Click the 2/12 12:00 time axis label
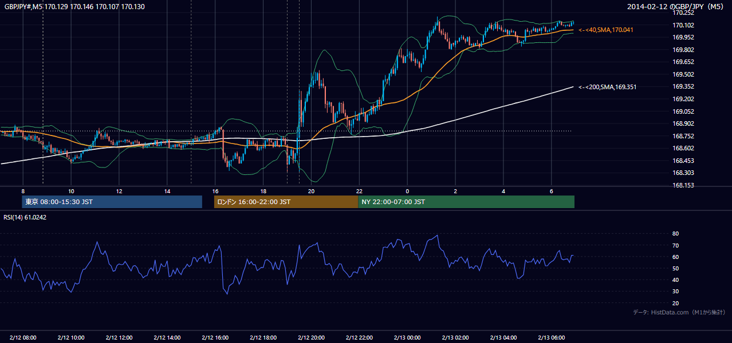The image size is (732, 343). pyautogui.click(x=119, y=338)
